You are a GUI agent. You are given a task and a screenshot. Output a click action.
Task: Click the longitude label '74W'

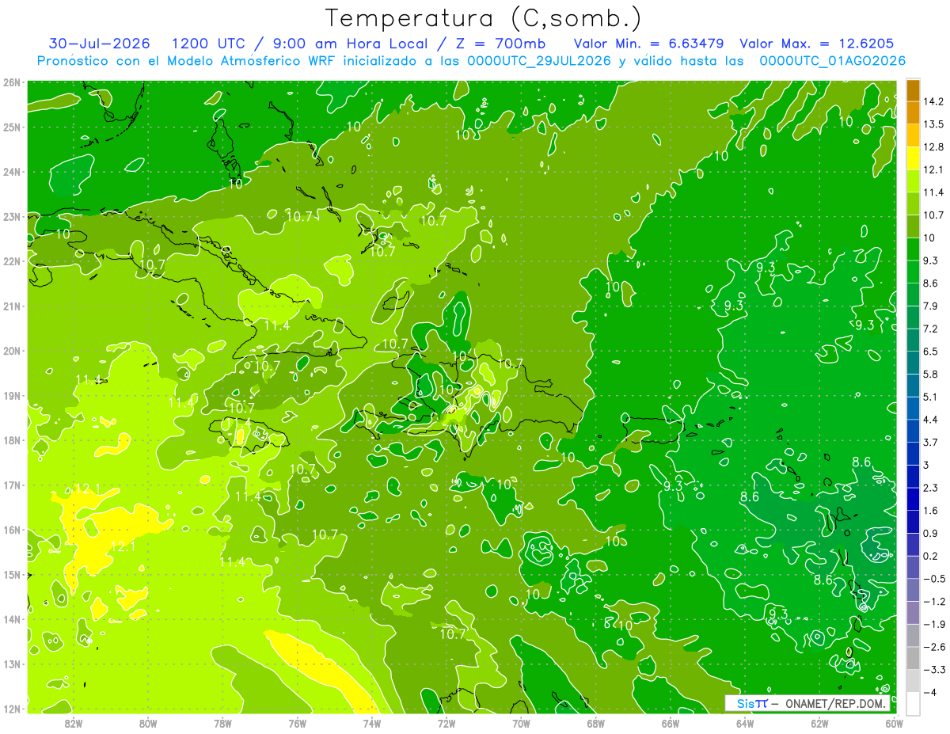tap(371, 722)
